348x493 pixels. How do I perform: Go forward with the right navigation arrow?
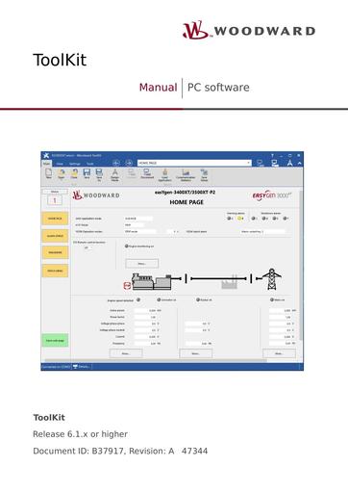pos(129,163)
